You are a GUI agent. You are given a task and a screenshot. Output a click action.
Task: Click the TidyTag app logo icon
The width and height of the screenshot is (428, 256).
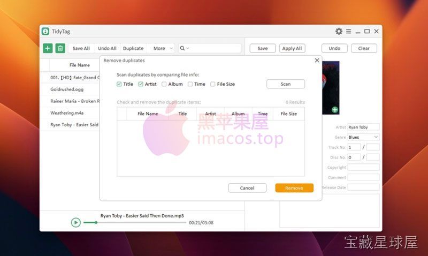pos(45,32)
